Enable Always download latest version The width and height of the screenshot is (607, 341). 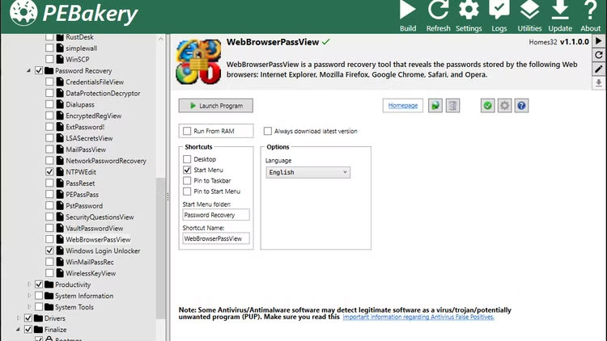click(268, 131)
